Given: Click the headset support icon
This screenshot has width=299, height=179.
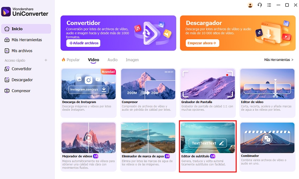Looking at the screenshot, I should point(260,5).
